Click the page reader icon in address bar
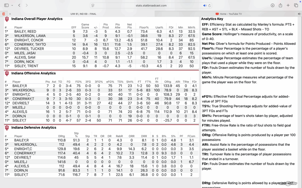Screen dimensions: 302x188 click(x=93, y=5)
